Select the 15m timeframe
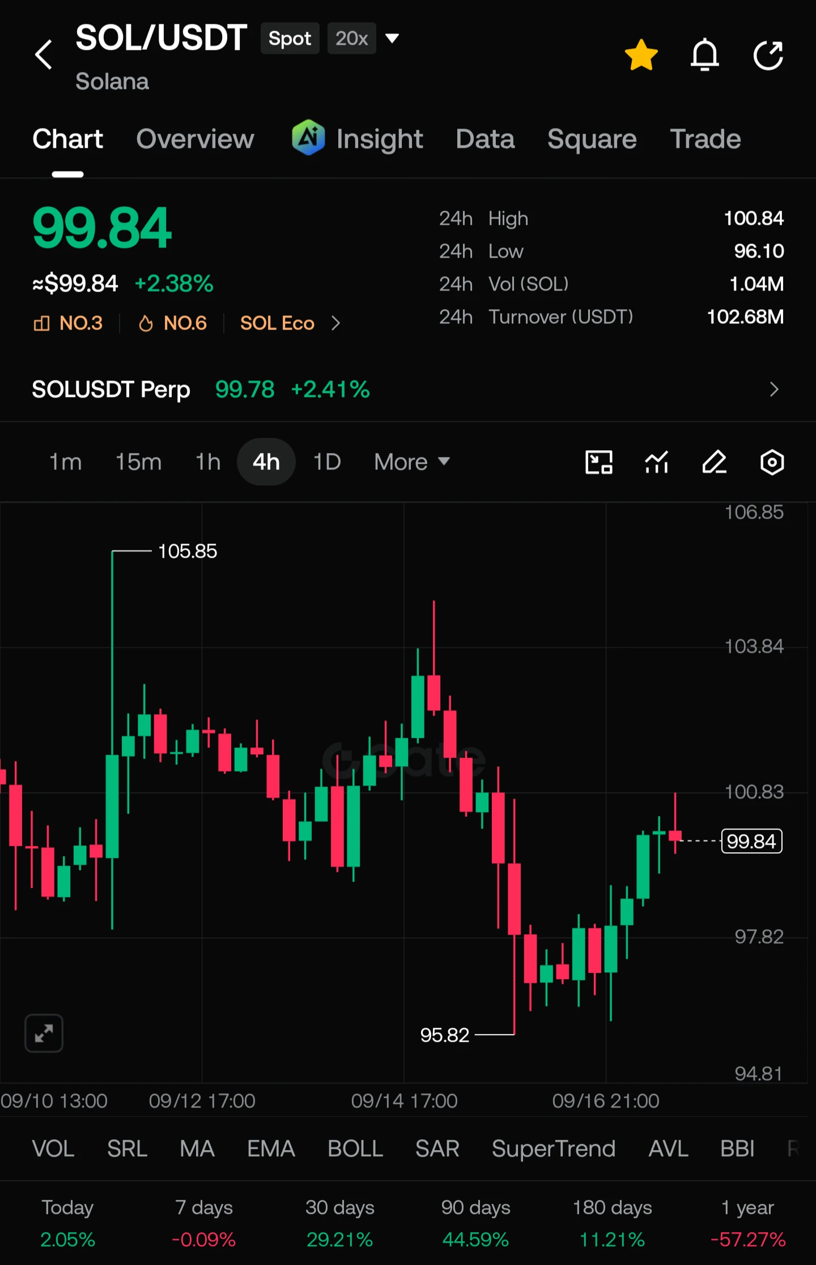Viewport: 816px width, 1265px height. click(139, 462)
